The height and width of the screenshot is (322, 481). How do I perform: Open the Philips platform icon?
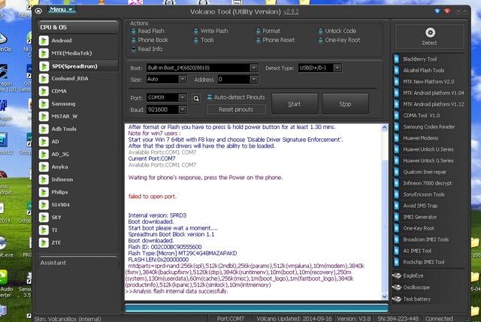click(44, 192)
